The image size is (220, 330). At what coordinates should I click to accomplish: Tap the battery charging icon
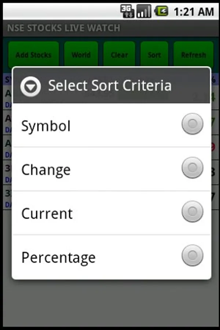click(x=161, y=11)
